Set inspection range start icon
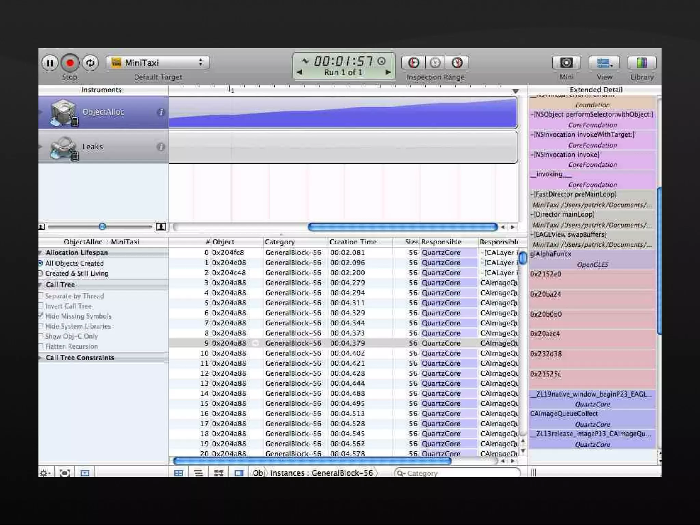This screenshot has height=525, width=700. pyautogui.click(x=414, y=63)
